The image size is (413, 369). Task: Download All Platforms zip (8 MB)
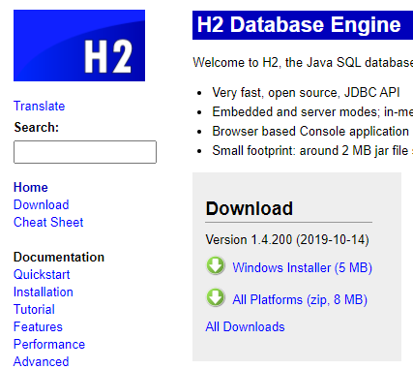coord(300,299)
